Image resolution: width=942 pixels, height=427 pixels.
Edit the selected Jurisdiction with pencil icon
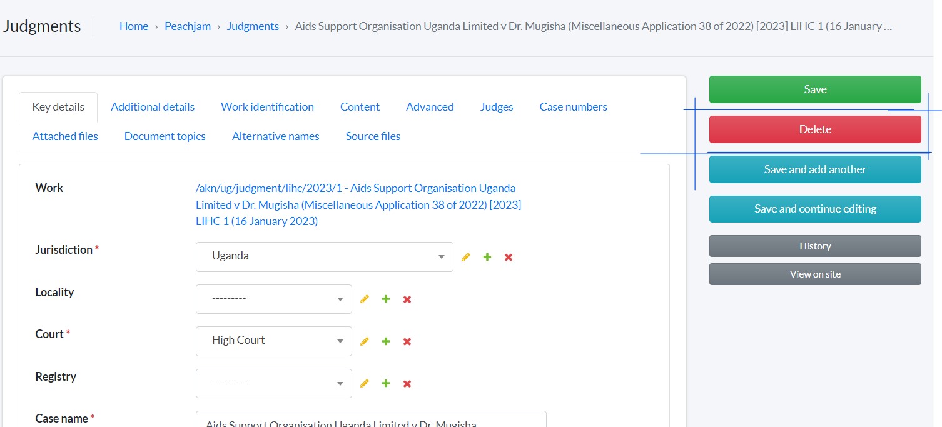(x=465, y=257)
